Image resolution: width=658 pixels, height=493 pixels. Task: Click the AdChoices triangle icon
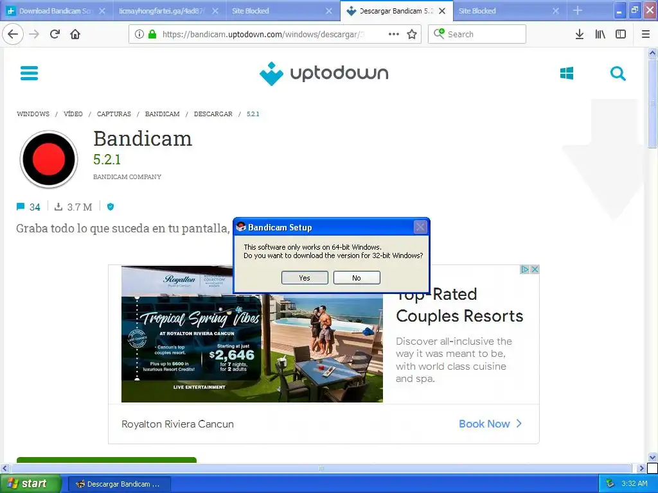point(524,269)
